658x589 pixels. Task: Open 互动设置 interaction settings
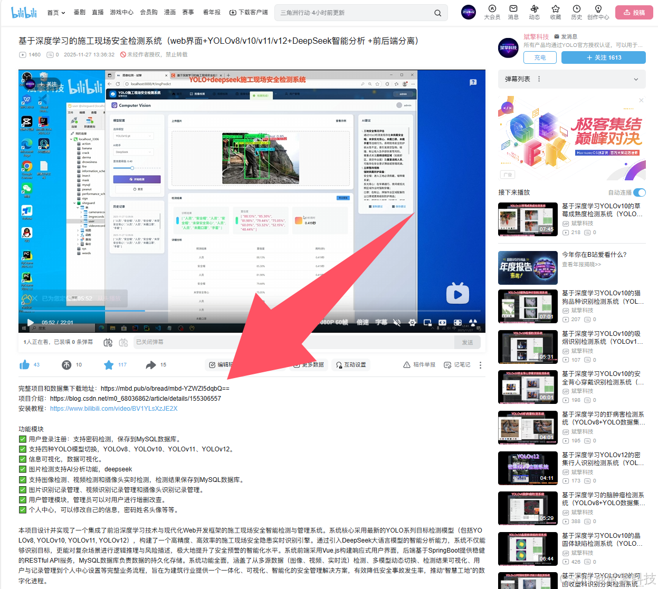(351, 365)
